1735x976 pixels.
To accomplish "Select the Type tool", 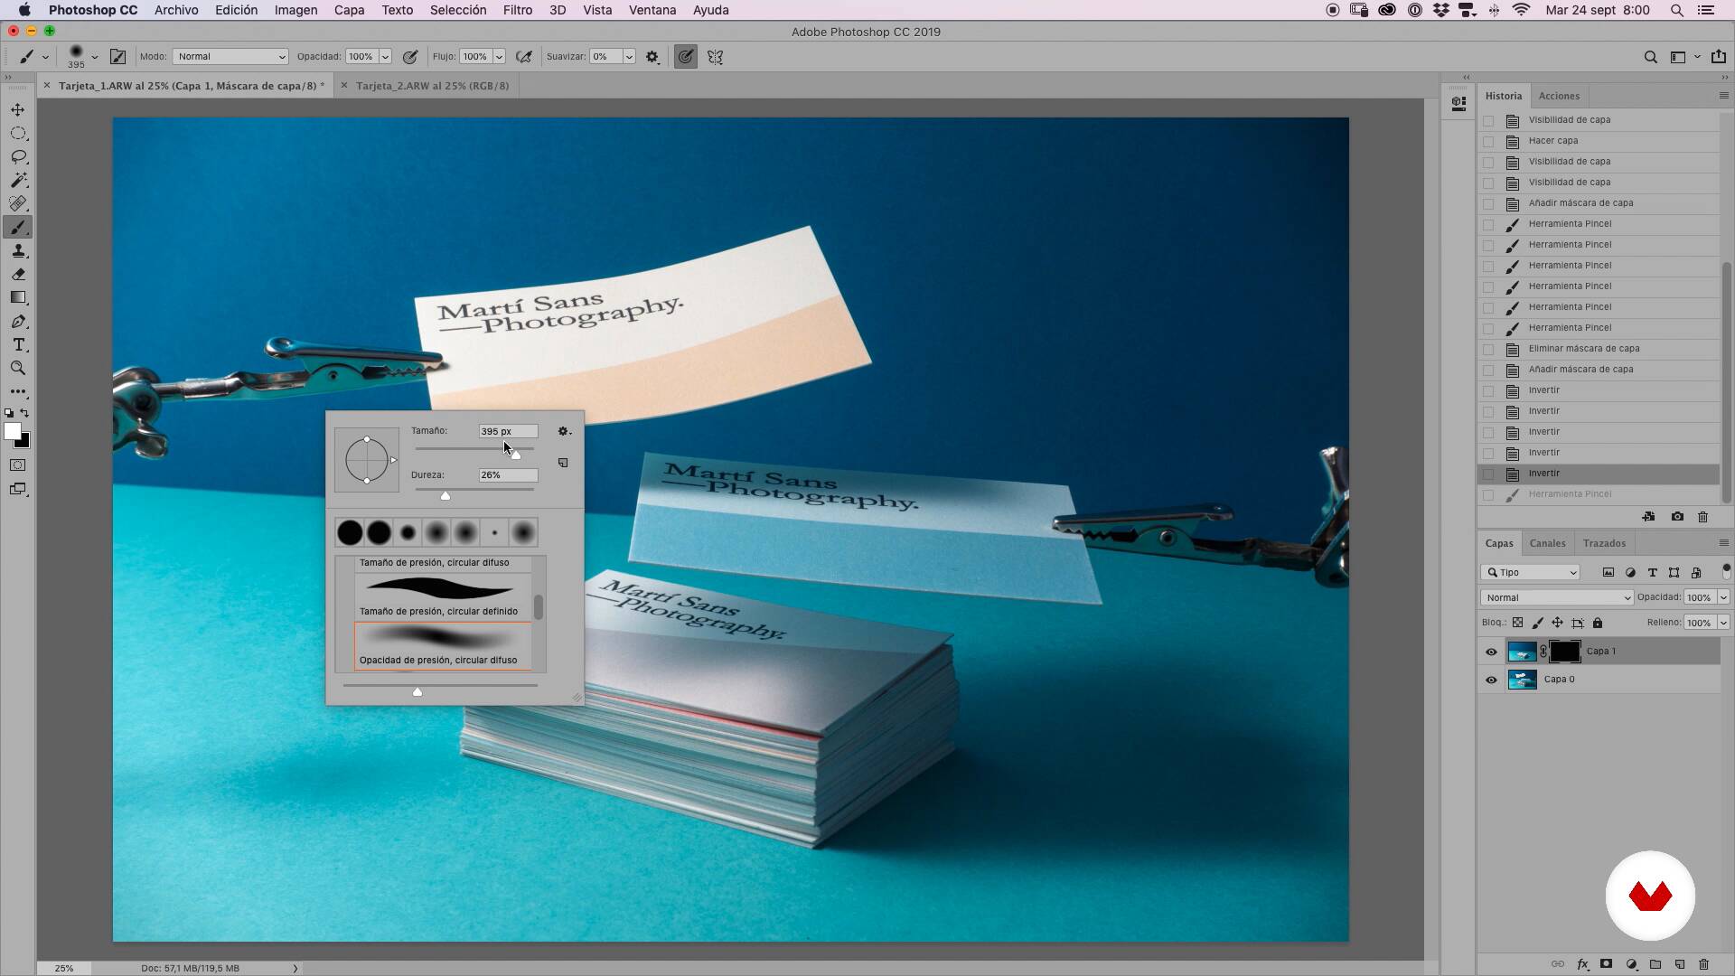I will pos(18,345).
